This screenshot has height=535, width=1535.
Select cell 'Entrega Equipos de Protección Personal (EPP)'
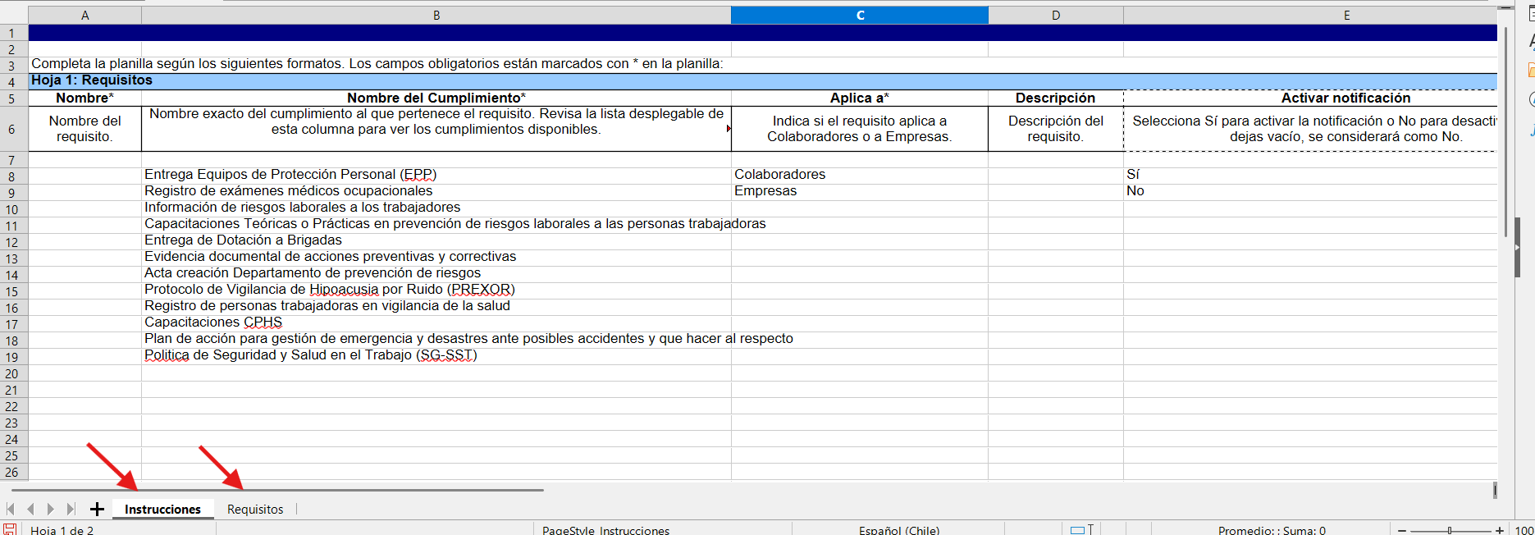click(x=436, y=175)
